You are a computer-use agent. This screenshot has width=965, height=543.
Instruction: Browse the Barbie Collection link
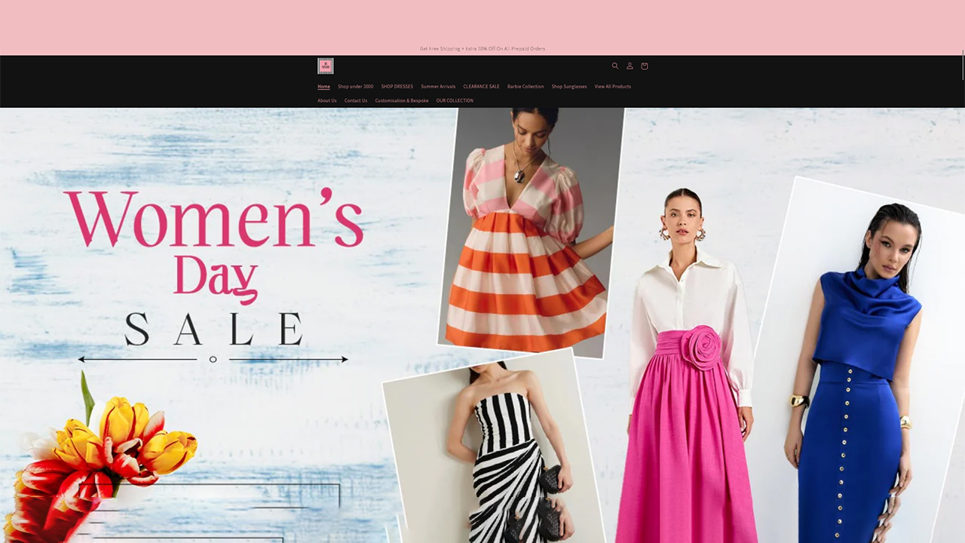point(525,87)
